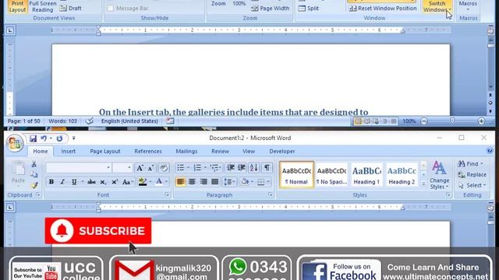Toggle Bold formatting
Image resolution: width=499 pixels, height=280 pixels.
51,182
